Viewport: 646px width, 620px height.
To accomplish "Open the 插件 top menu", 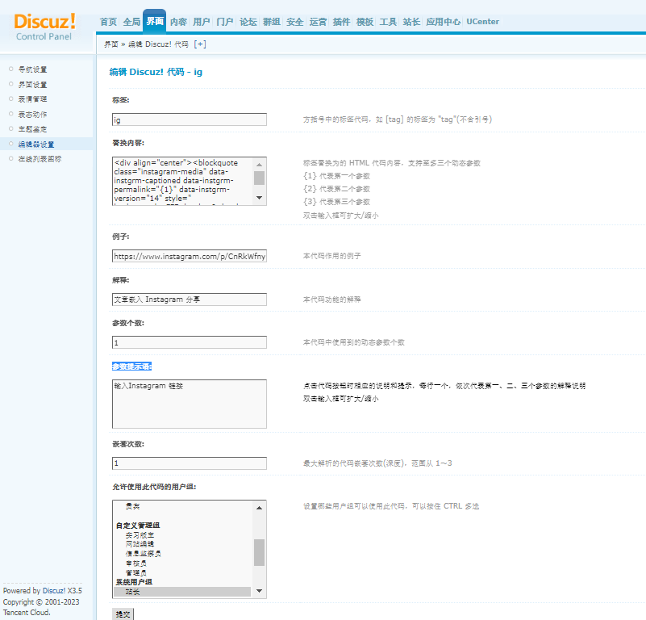I will [x=341, y=22].
